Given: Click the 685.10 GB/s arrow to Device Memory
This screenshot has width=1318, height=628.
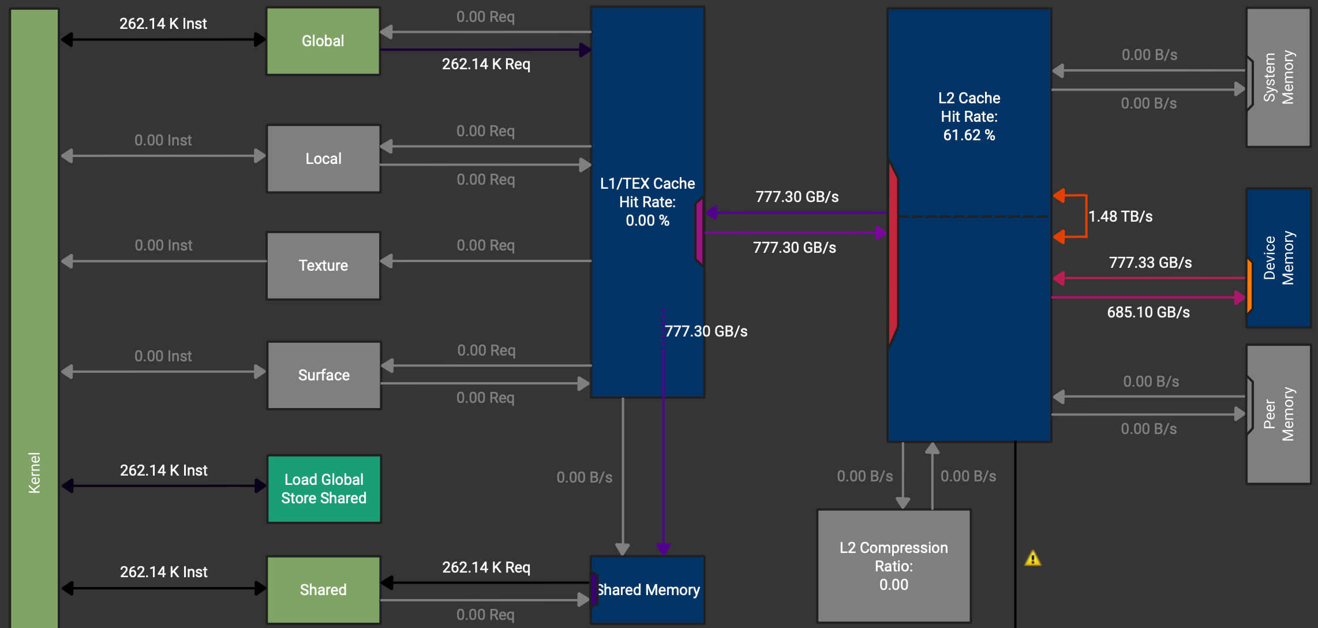Looking at the screenshot, I should (1148, 298).
